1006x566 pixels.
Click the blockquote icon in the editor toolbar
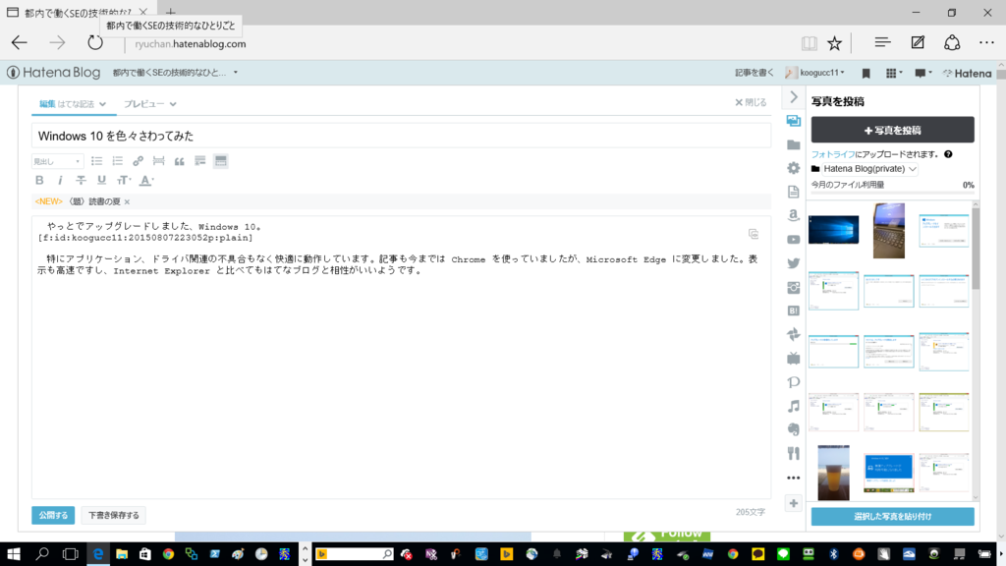tap(181, 160)
